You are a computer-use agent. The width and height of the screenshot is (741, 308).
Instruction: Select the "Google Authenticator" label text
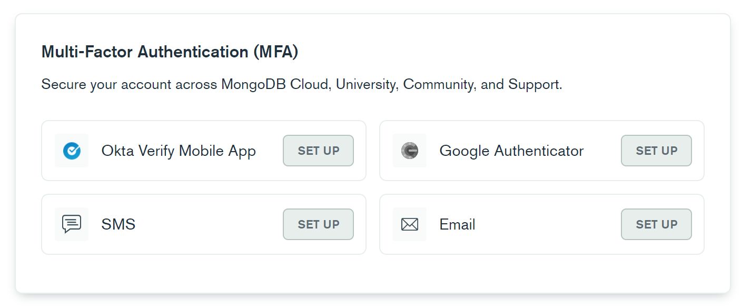pos(511,151)
